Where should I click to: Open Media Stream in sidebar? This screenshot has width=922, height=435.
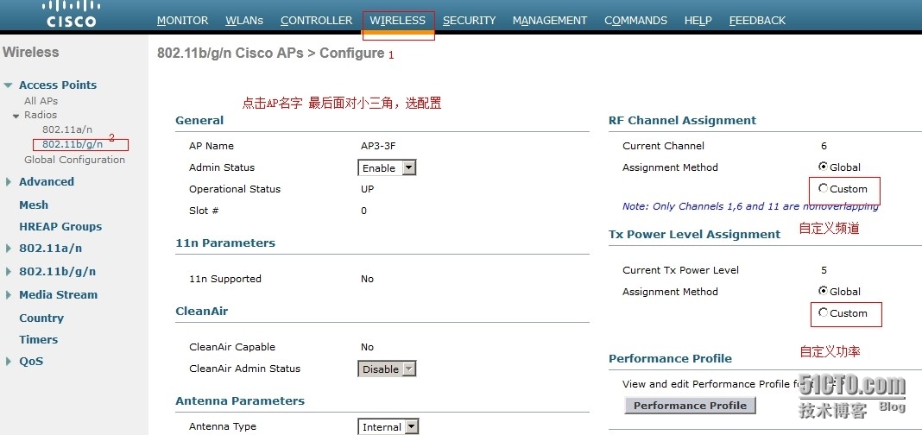(x=58, y=295)
